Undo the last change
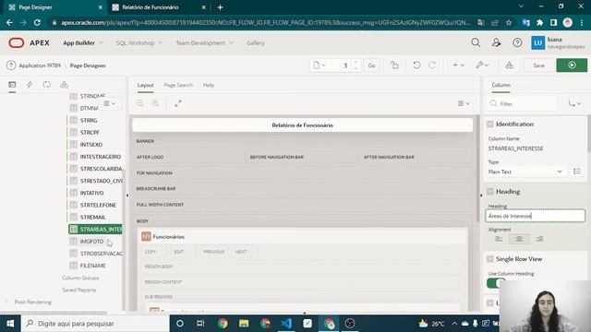 pyautogui.click(x=416, y=65)
